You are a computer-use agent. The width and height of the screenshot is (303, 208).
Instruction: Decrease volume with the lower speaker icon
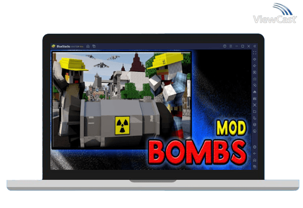pos(255,66)
